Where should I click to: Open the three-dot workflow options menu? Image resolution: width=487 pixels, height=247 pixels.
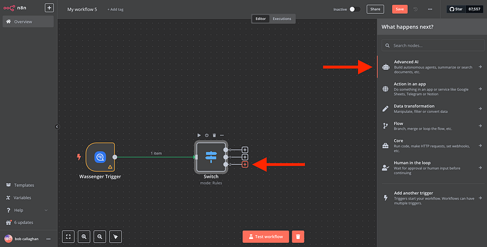point(430,9)
